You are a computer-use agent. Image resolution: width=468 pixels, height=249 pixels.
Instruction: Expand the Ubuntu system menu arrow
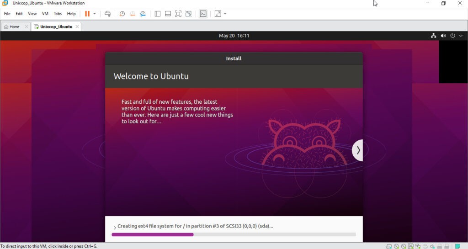click(x=461, y=36)
